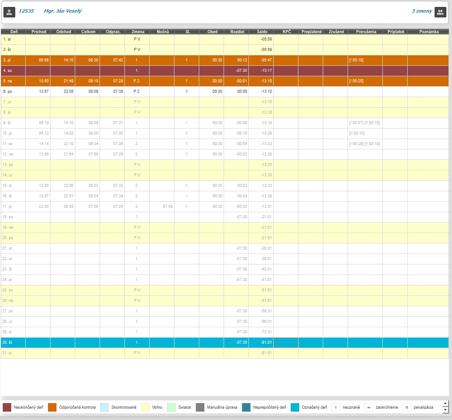Click the Nočná value on row 17. pi
This screenshot has width=452, height=420.
coord(167,207)
